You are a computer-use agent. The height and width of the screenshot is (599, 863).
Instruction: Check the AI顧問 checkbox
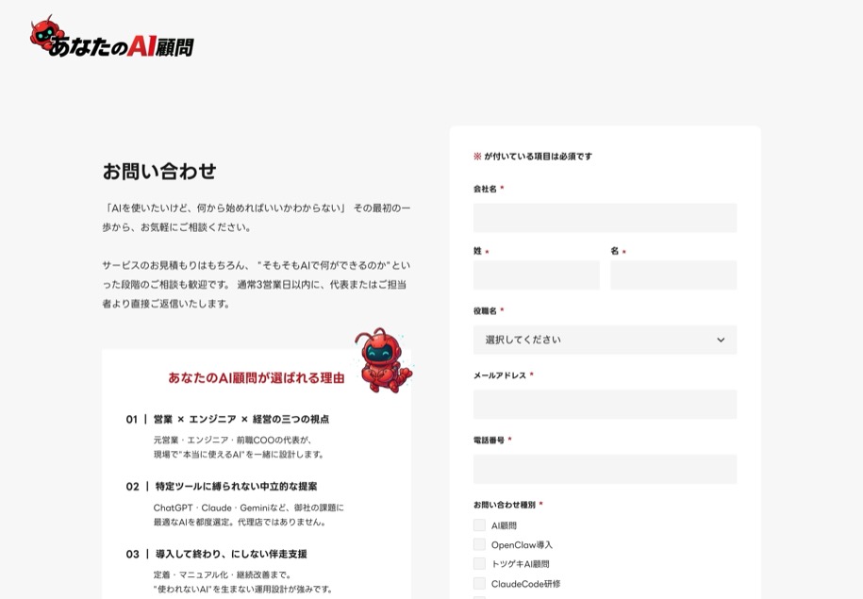479,525
